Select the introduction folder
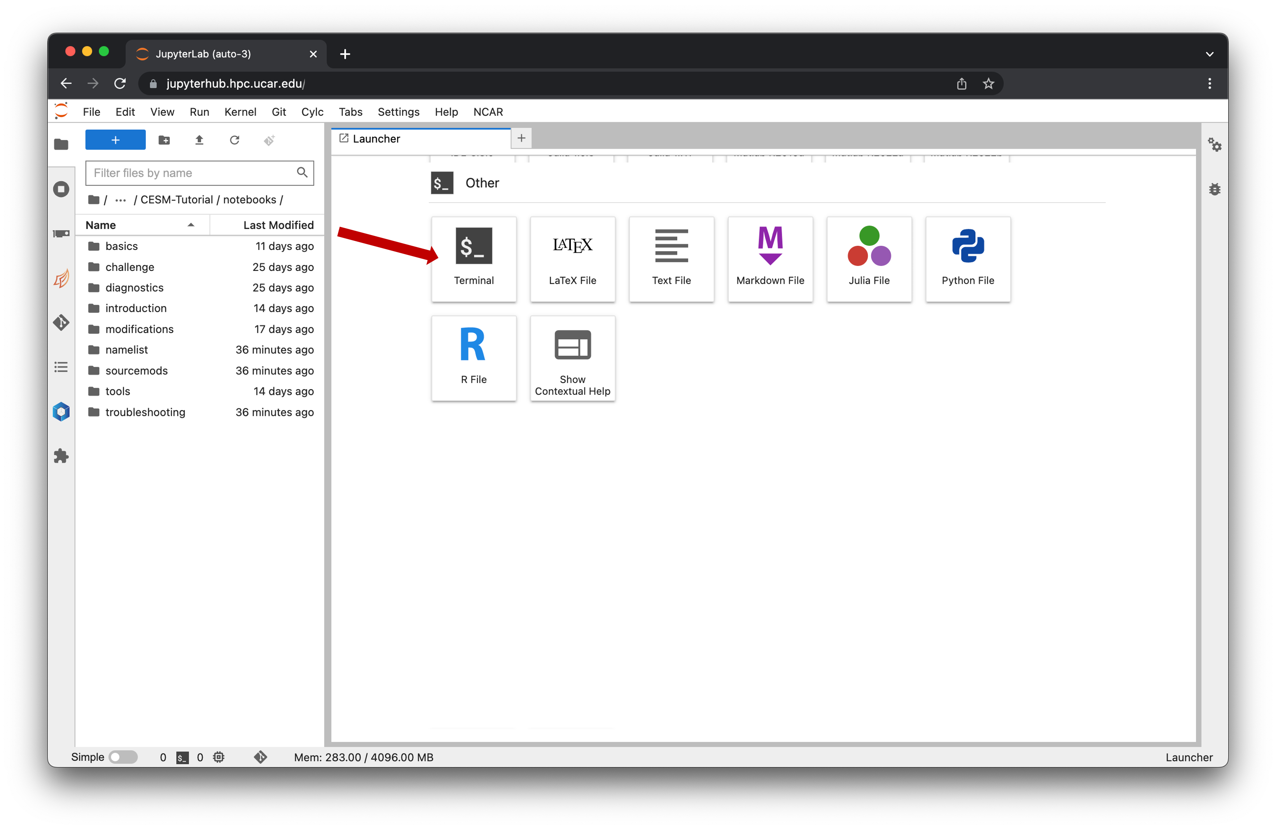Screen dimensions: 1276x830 pos(199,308)
